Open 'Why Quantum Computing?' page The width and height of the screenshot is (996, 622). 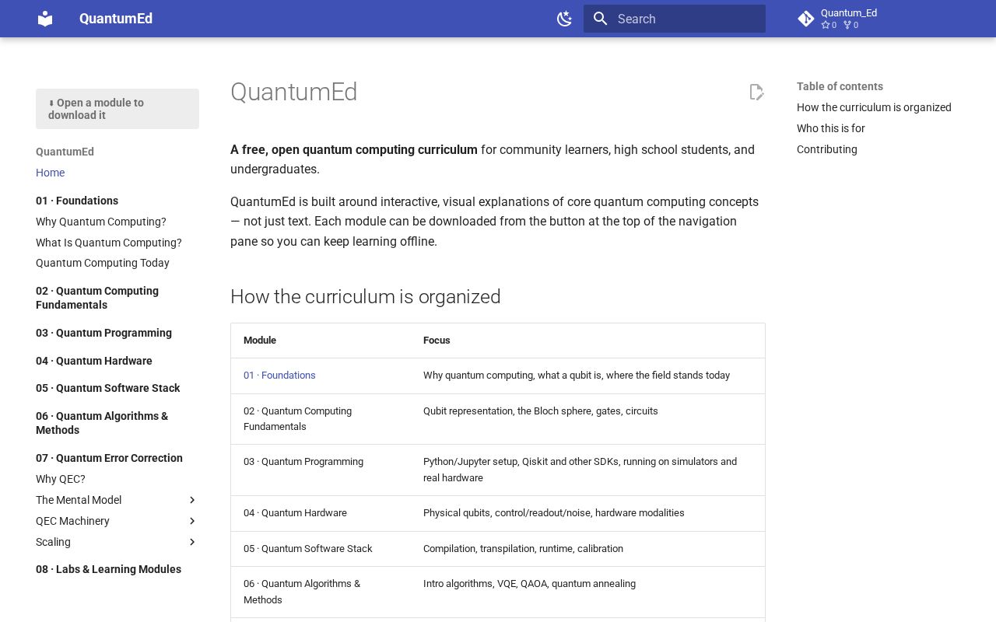pyautogui.click(x=101, y=222)
